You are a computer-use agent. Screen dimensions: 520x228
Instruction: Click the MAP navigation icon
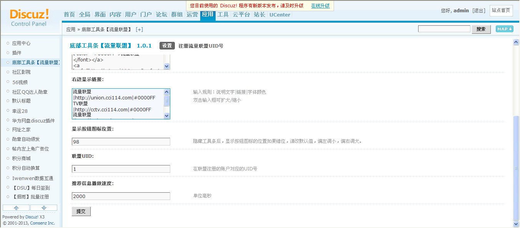[x=504, y=29]
